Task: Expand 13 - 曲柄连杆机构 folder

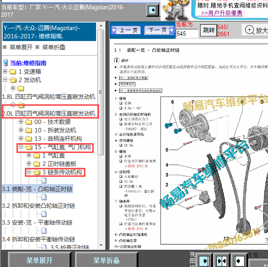Action: click(x=21, y=138)
